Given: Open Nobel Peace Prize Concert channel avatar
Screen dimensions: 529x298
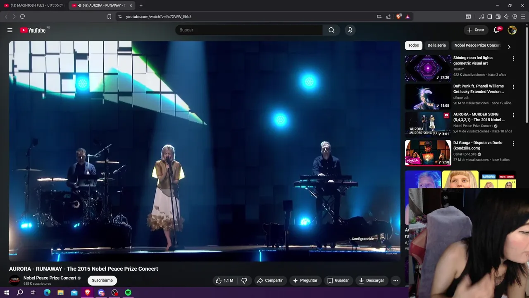Looking at the screenshot, I should [14, 280].
